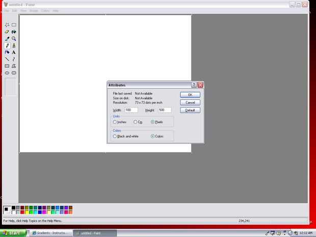The image size is (316, 237).
Task: Click OK in Attributes dialog
Action: click(190, 95)
